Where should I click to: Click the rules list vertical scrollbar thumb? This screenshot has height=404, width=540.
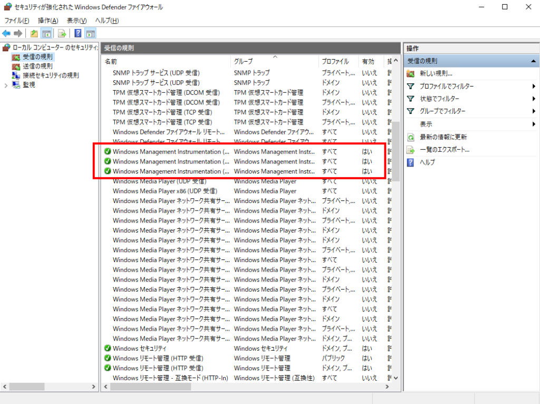[x=396, y=151]
